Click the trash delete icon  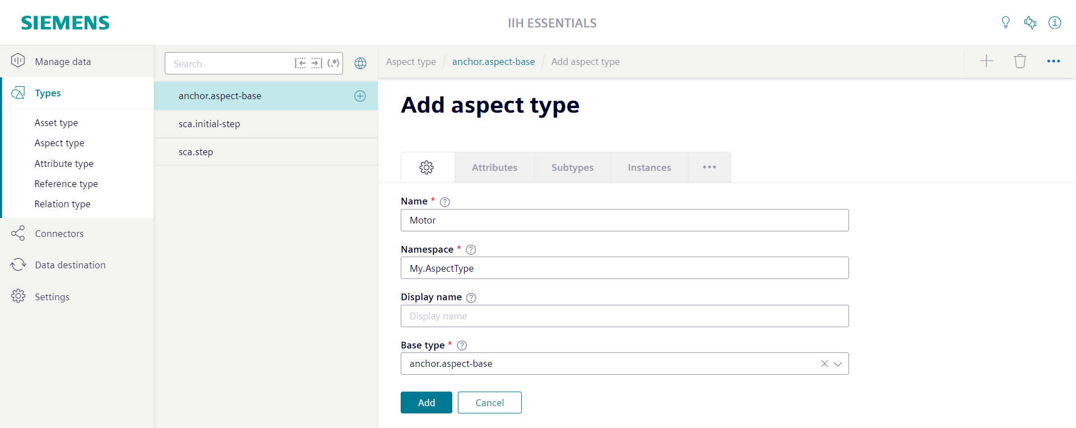[x=1020, y=61]
